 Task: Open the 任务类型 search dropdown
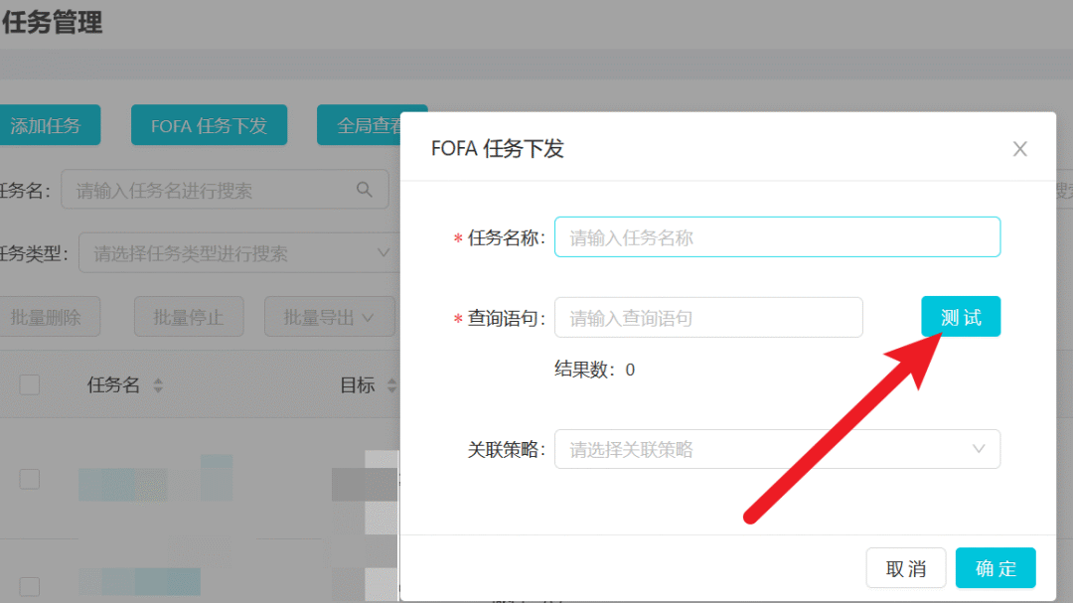[239, 252]
